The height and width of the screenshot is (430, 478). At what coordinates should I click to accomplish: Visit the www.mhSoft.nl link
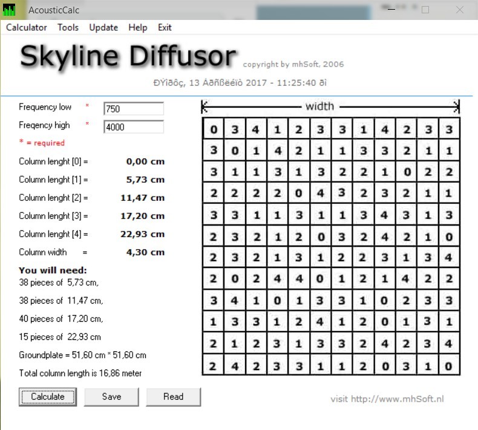(387, 399)
